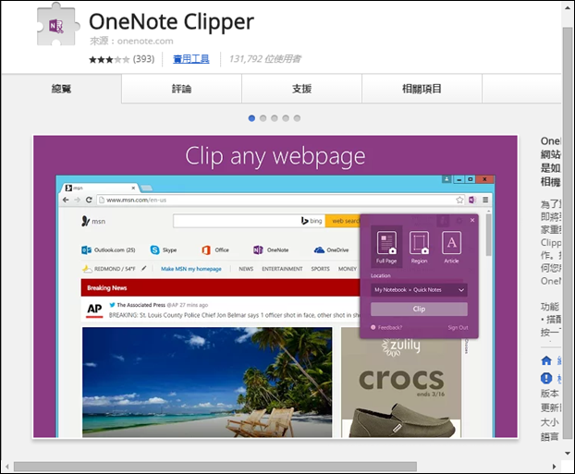Open the Office shortcut
This screenshot has width=575, height=474.
(x=215, y=250)
